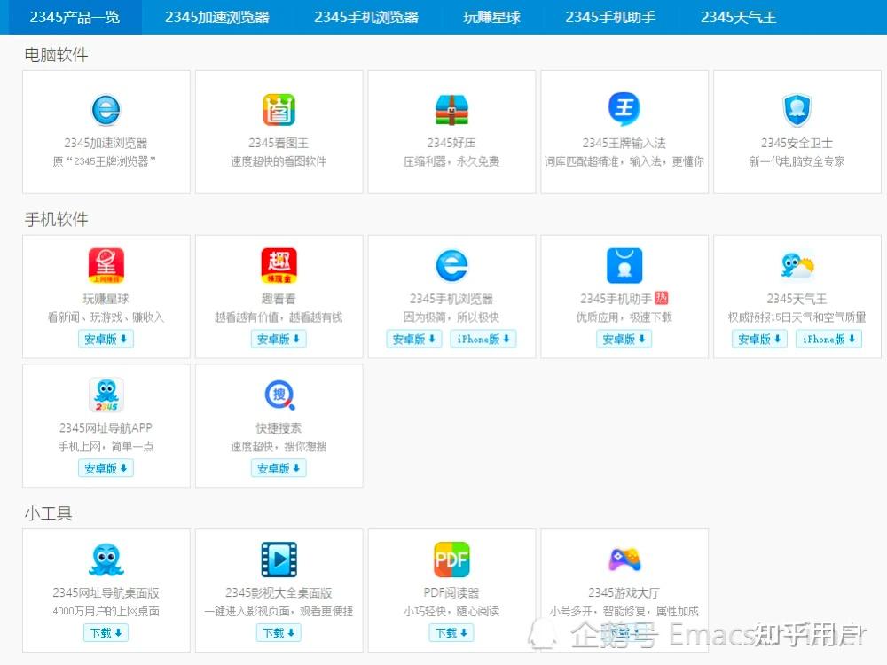Open the 2345安全卫士 title link
This screenshot has width=887, height=665.
point(797,143)
